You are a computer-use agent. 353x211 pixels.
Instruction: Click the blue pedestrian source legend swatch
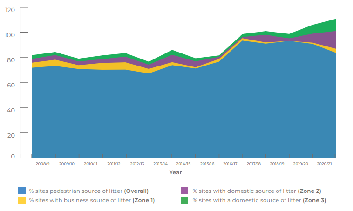[x=22, y=191]
